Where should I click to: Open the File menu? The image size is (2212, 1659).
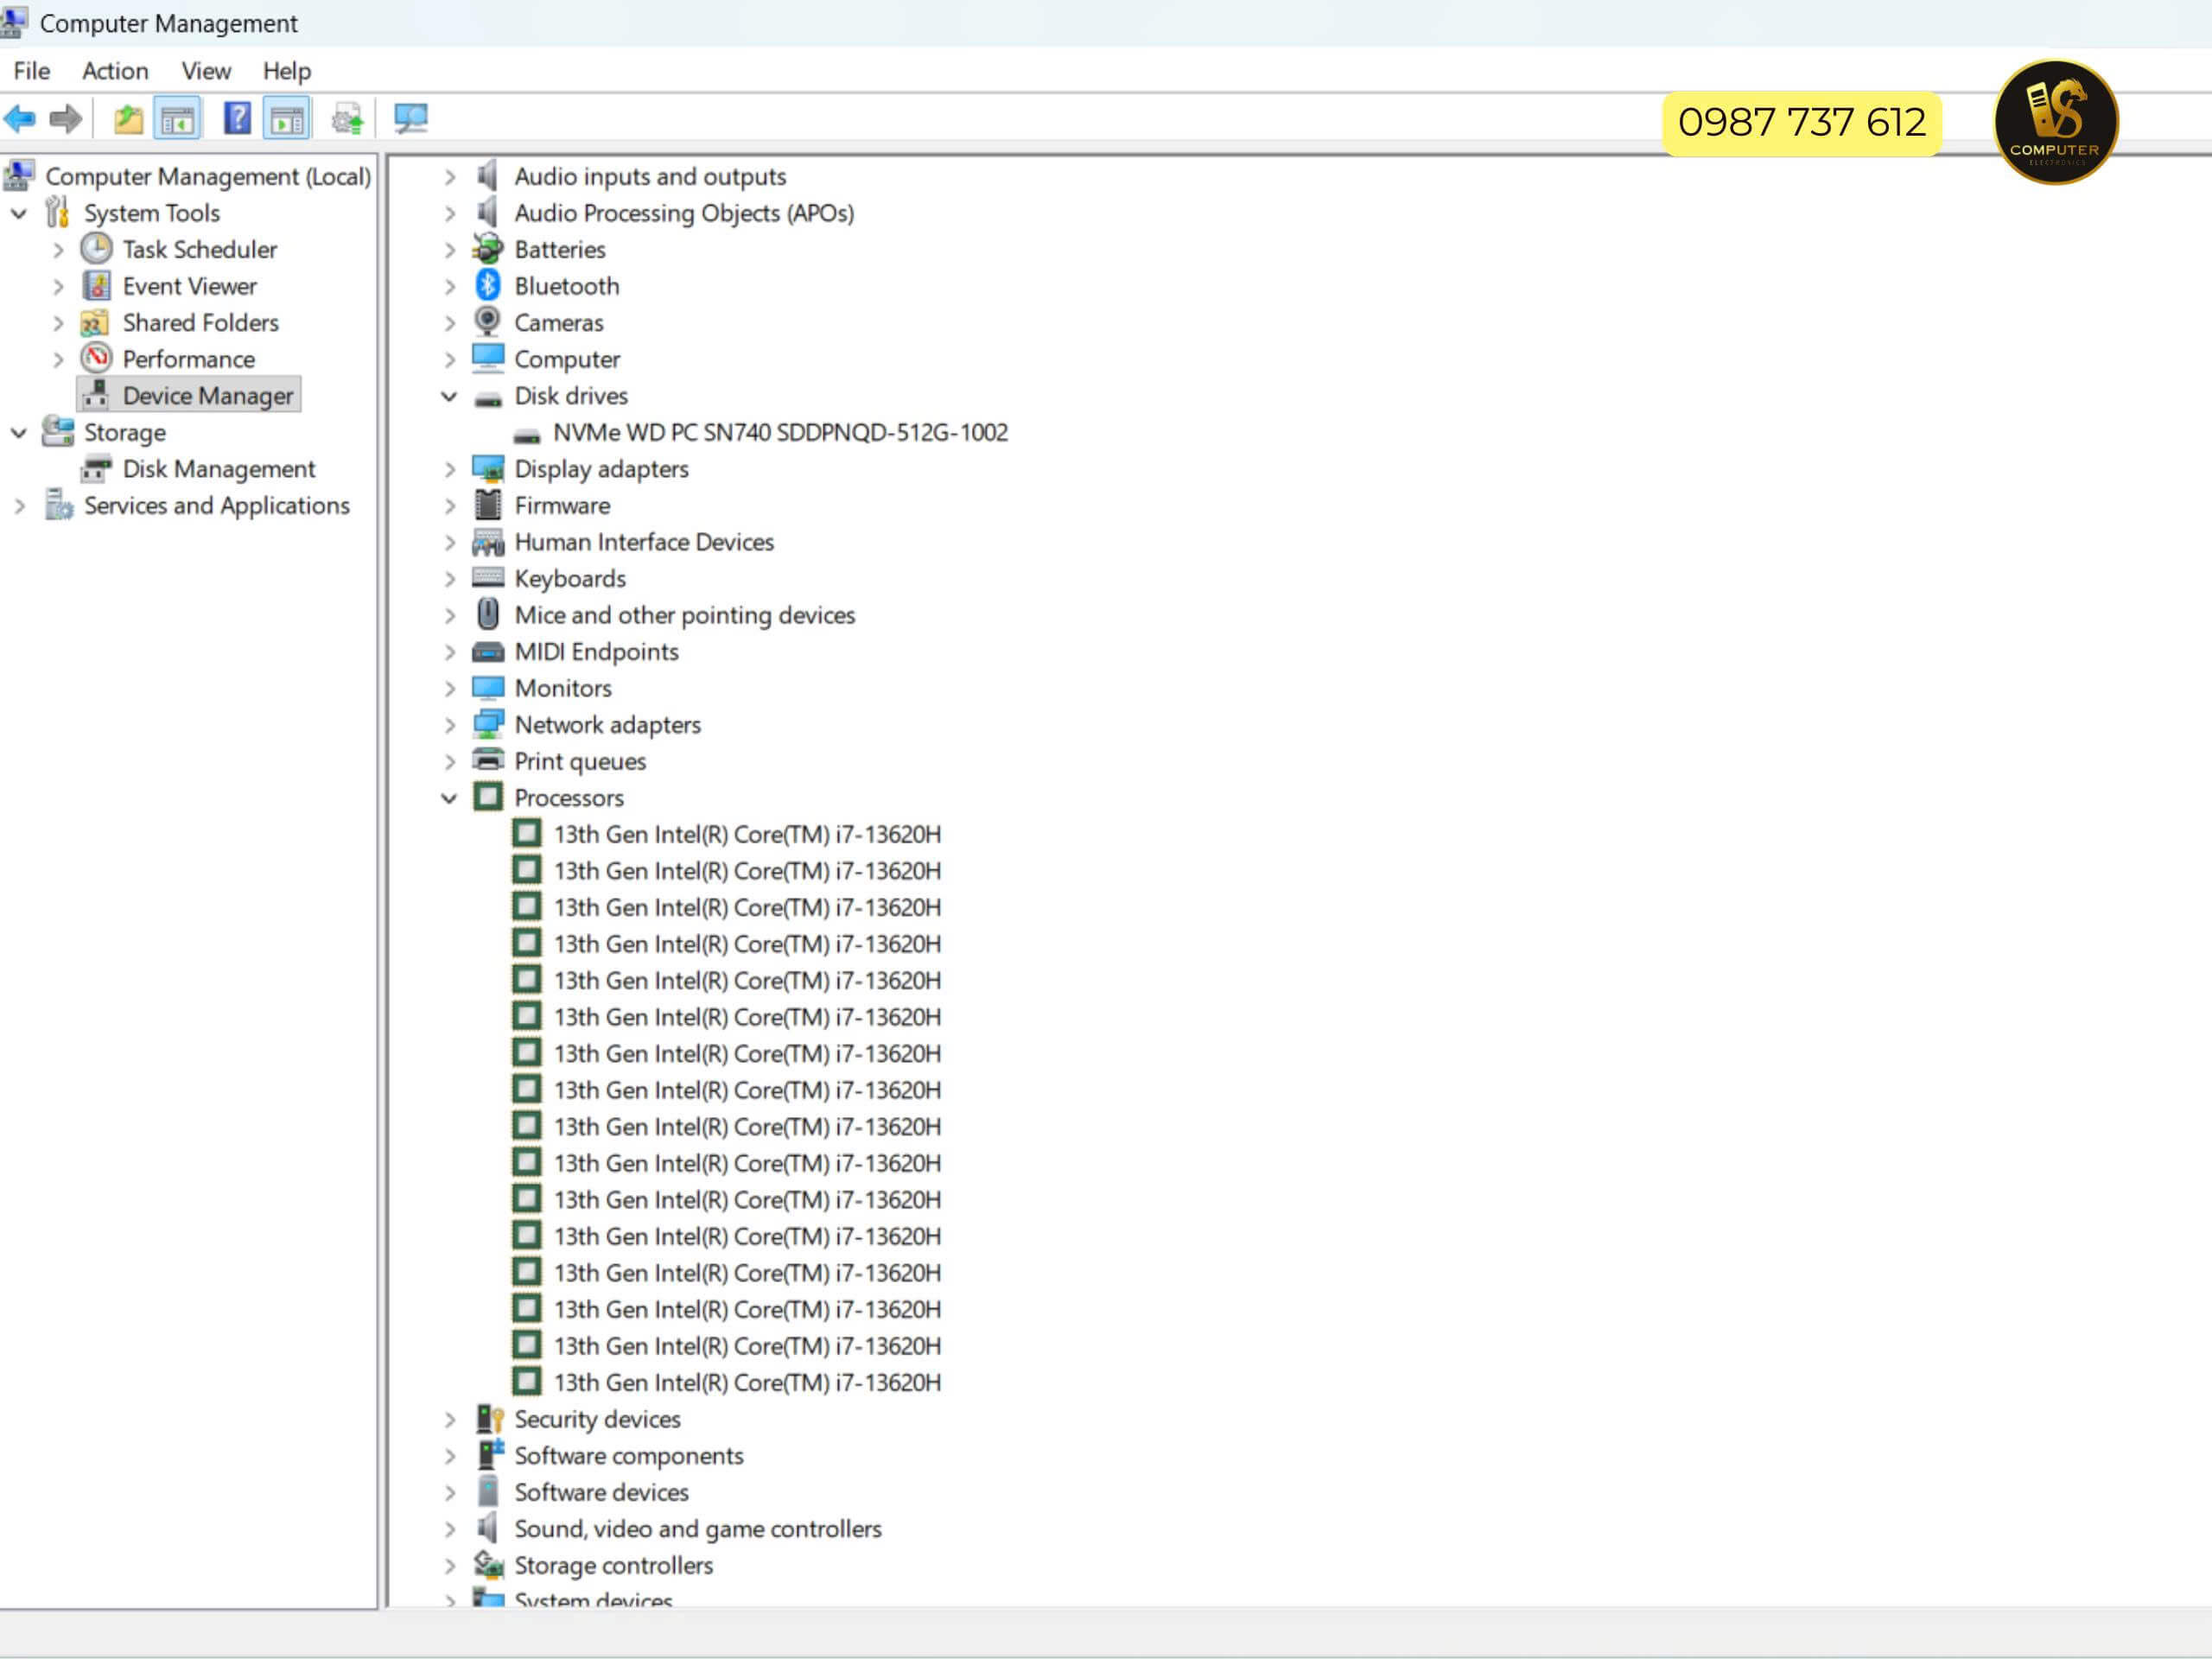pos(32,71)
